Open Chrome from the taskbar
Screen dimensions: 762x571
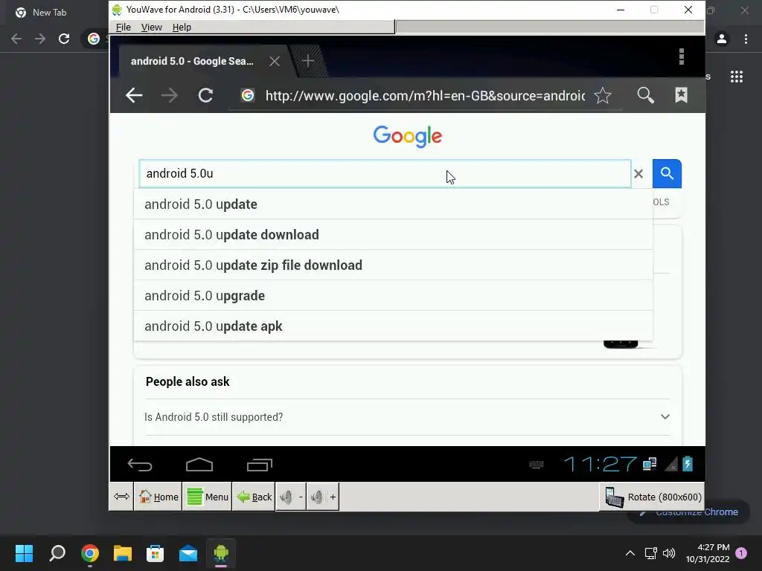[x=90, y=553]
